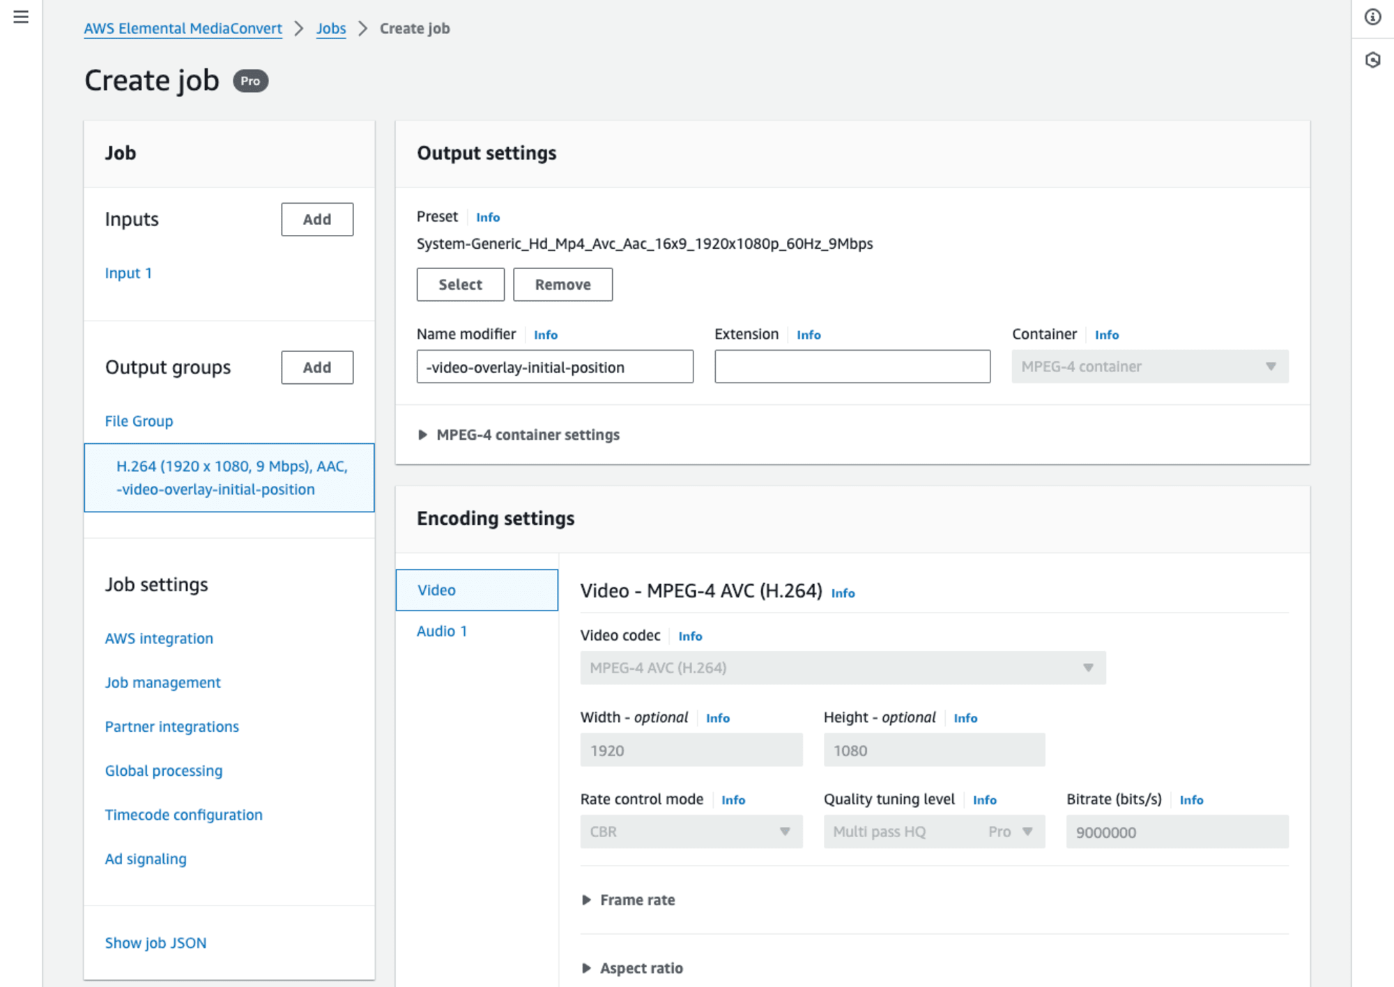Click the preset name System-Generic_Hd_Mp4 text
Screen dimensions: 1394x987
(645, 244)
